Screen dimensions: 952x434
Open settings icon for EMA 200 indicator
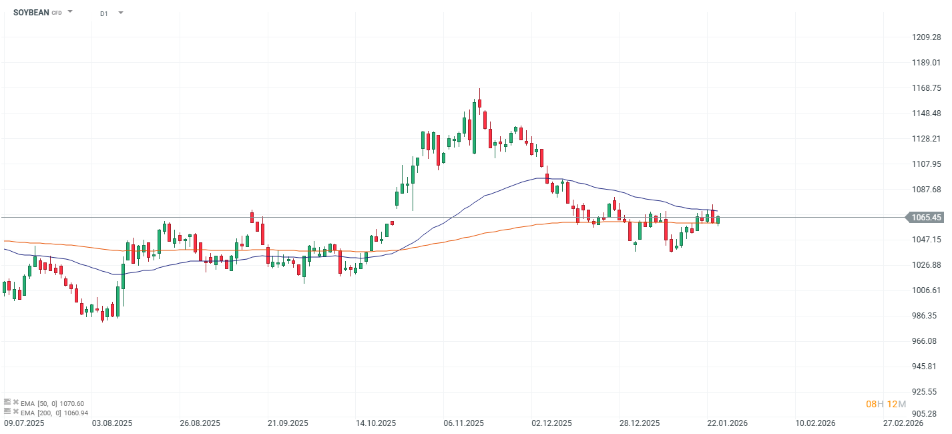tap(7, 413)
